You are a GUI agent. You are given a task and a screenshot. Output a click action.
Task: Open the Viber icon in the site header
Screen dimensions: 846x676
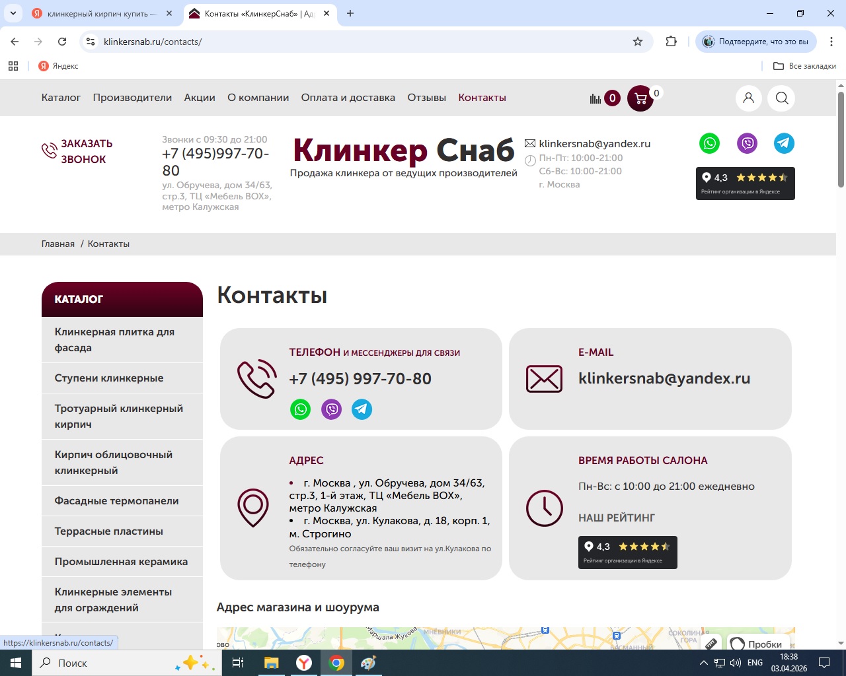[747, 143]
